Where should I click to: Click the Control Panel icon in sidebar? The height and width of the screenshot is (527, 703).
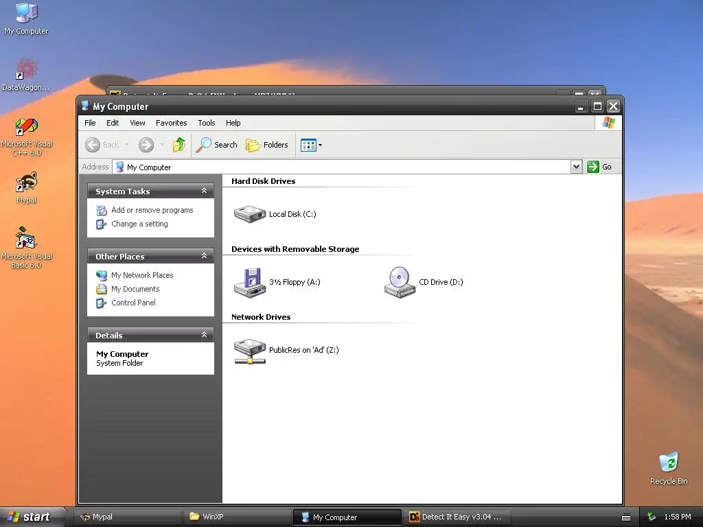tap(102, 303)
